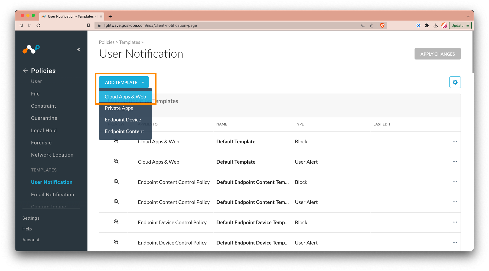489x271 pixels.
Task: Collapse the navigation sidebar with the double-chevron icon
Action: click(79, 49)
